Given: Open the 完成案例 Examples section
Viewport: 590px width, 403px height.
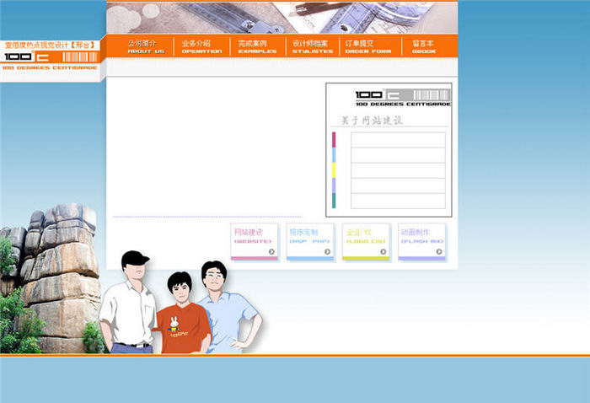Looking at the screenshot, I should (256, 46).
